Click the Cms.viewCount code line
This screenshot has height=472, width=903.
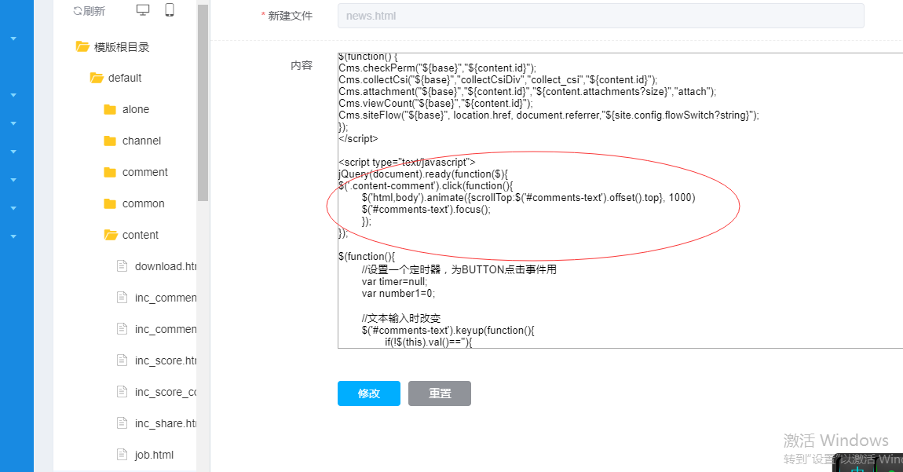tap(436, 103)
